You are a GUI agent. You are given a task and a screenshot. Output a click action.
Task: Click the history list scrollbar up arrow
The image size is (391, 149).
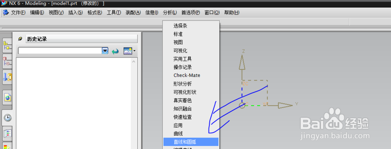[x=134, y=61]
